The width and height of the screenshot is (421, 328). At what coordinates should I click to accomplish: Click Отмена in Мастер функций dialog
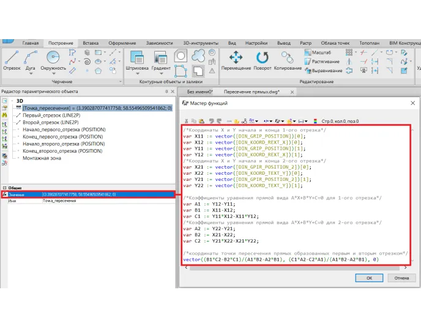click(401, 278)
